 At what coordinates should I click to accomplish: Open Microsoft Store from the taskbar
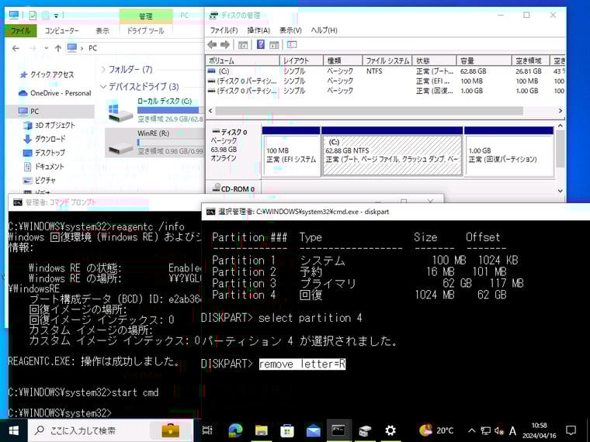(287, 430)
